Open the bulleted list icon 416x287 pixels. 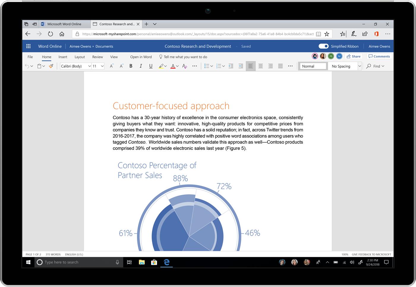207,66
